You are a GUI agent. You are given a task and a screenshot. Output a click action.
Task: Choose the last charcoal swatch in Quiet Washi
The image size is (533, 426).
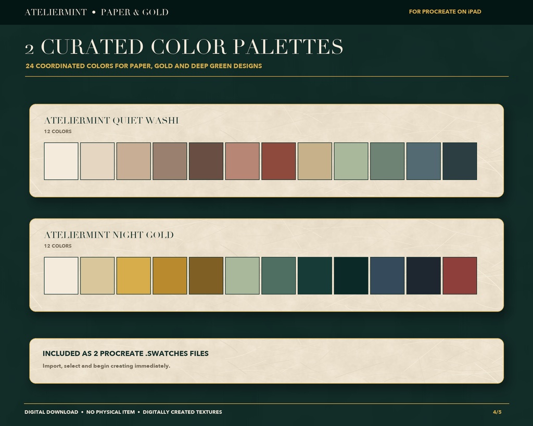coord(460,161)
